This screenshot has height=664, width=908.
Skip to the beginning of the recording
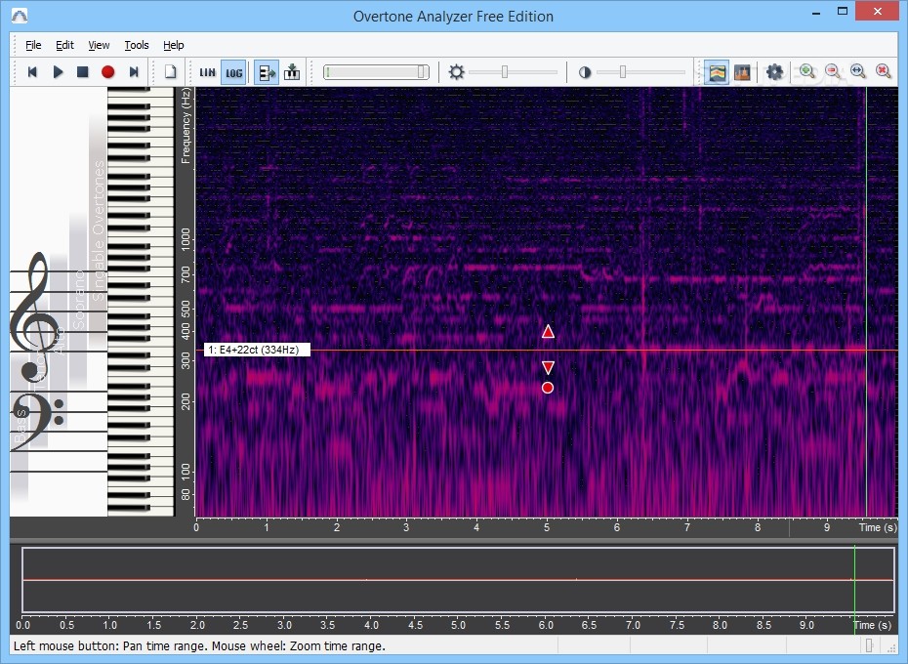tap(32, 72)
